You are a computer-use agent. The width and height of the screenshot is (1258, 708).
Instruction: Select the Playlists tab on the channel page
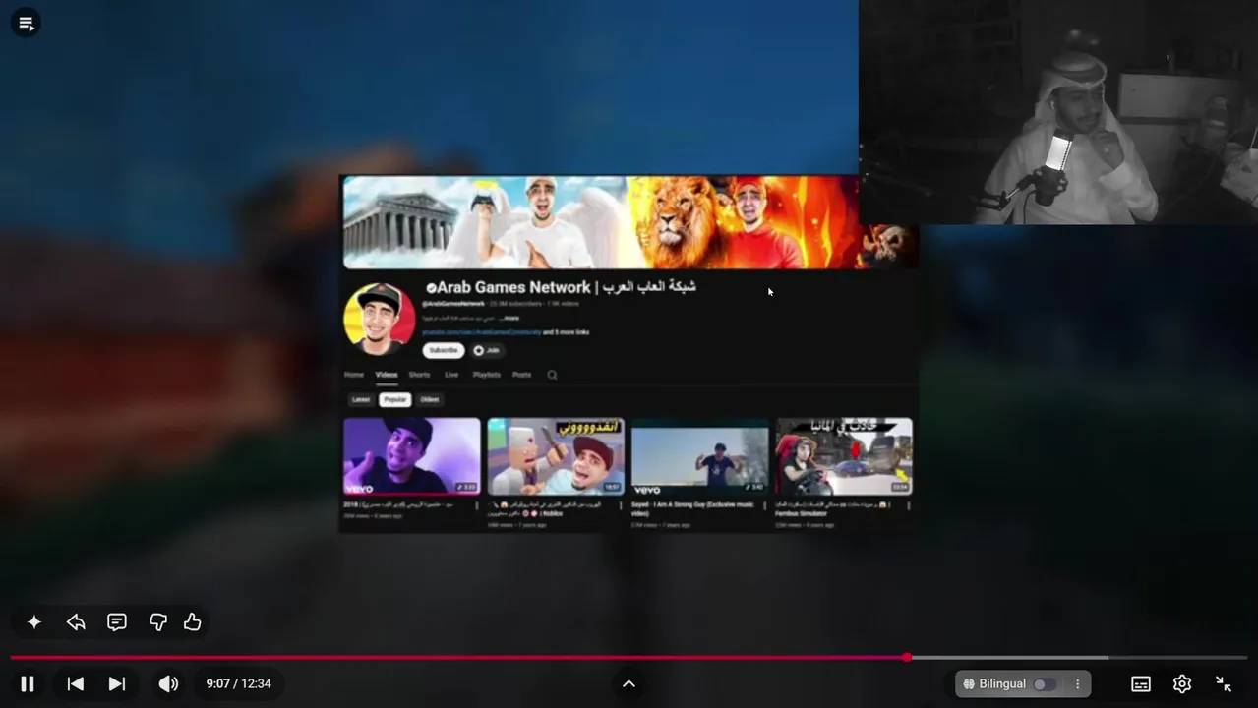[x=486, y=375]
